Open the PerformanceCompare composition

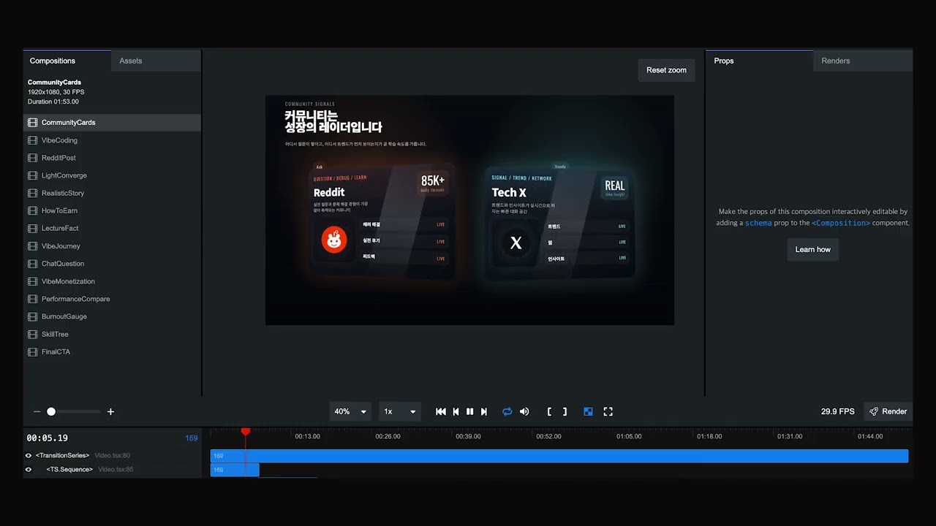point(112,299)
